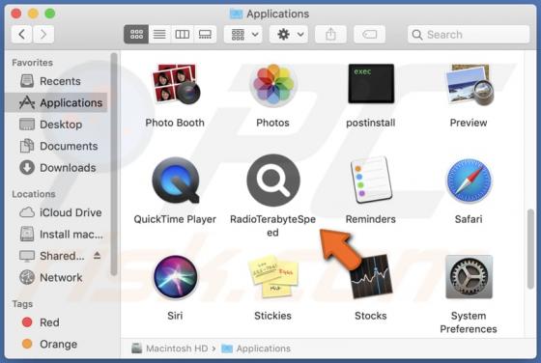Open the gear Action menu dropdown

click(289, 34)
